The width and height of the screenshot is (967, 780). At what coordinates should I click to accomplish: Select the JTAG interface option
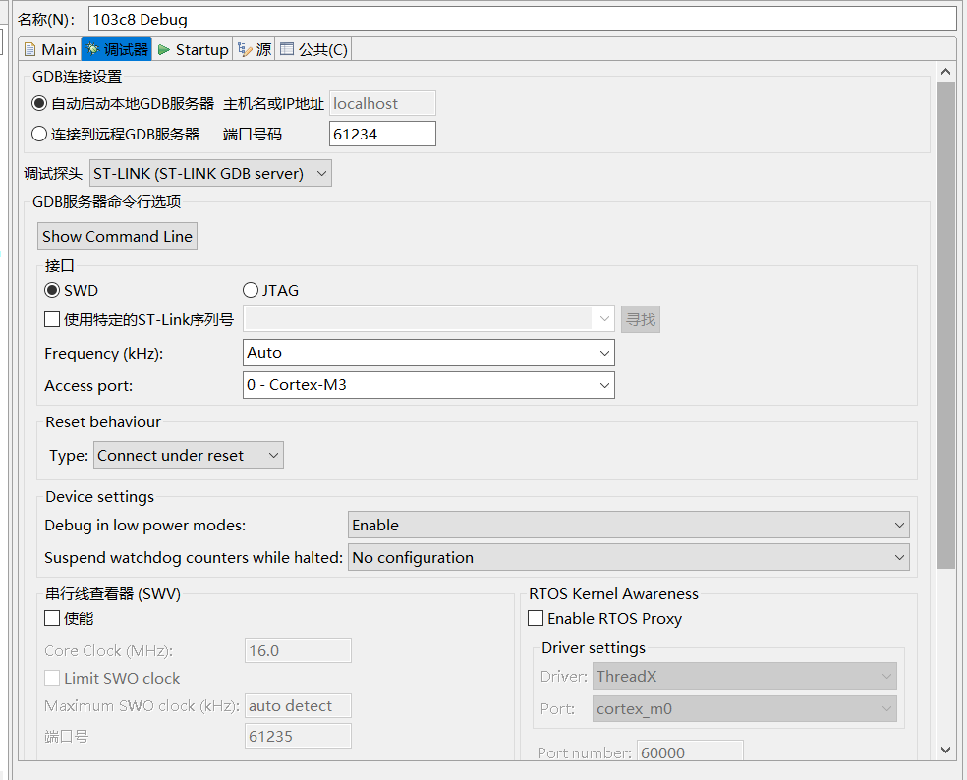click(251, 290)
